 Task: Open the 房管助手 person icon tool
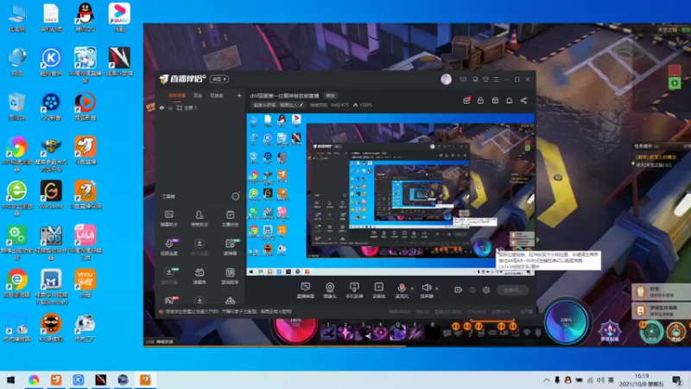[200, 218]
